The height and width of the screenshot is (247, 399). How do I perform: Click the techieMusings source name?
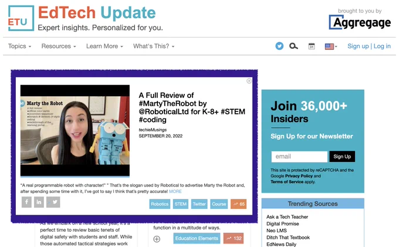(x=153, y=130)
